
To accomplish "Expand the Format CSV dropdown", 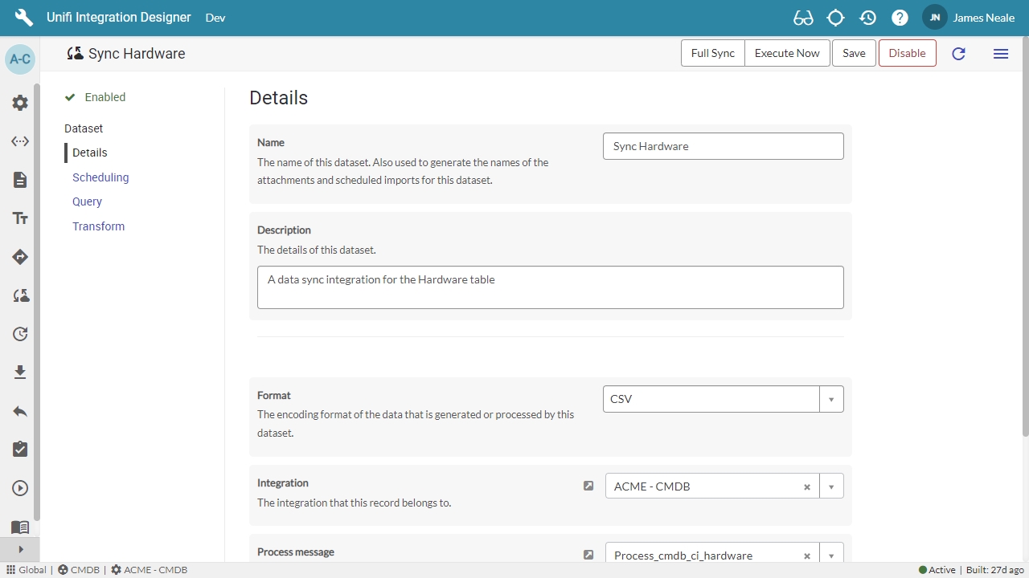I will [x=831, y=399].
